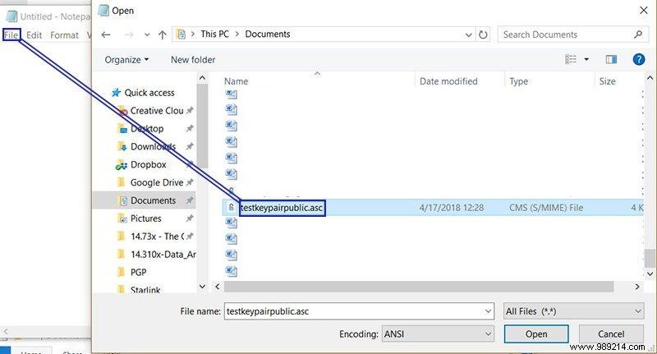Image resolution: width=657 pixels, height=354 pixels.
Task: Sort by the Name column header
Action: click(x=236, y=81)
